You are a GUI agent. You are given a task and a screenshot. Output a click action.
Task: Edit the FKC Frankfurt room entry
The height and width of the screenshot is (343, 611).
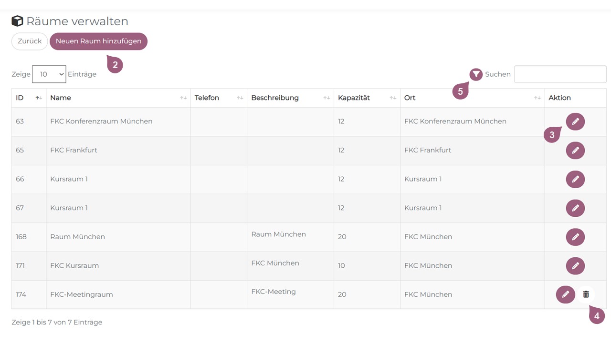575,151
